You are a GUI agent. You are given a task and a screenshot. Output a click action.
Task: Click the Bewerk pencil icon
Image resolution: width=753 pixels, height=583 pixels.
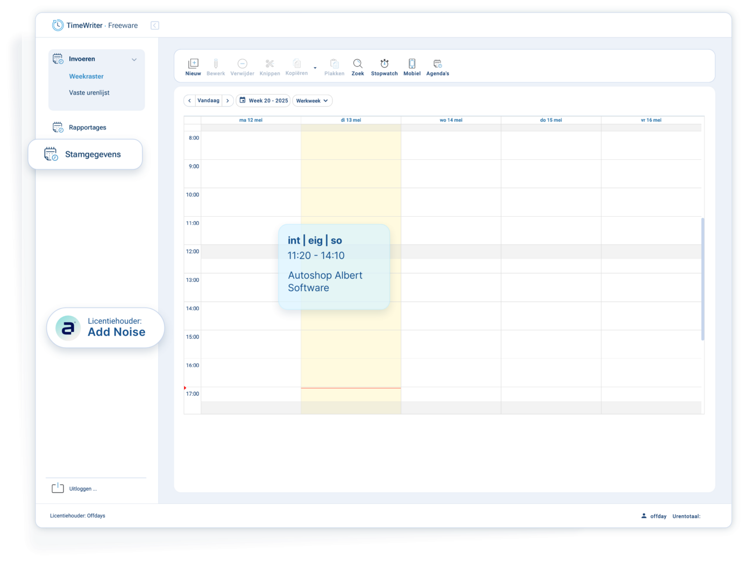point(216,64)
